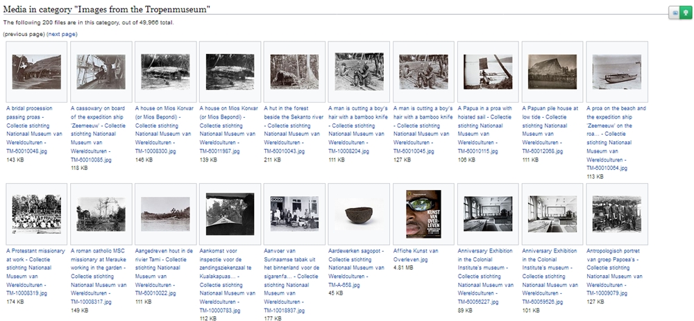Open the Papuan pile house thumbnail
The width and height of the screenshot is (694, 321).
[552, 71]
